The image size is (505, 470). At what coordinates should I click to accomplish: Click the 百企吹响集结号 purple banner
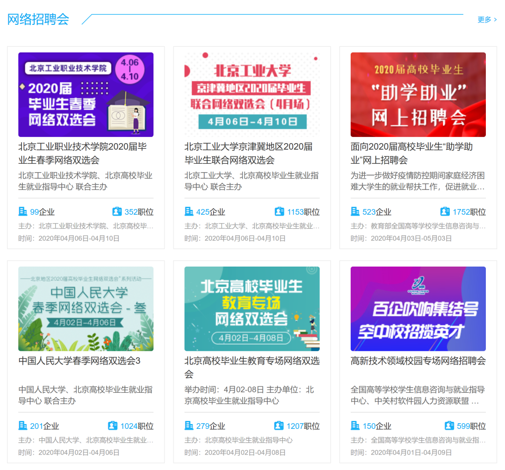418,309
